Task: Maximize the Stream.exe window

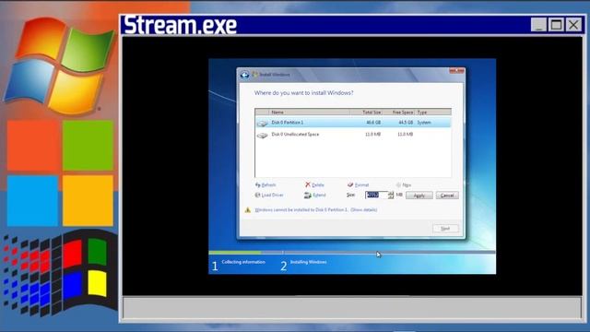Action: pyautogui.click(x=556, y=25)
